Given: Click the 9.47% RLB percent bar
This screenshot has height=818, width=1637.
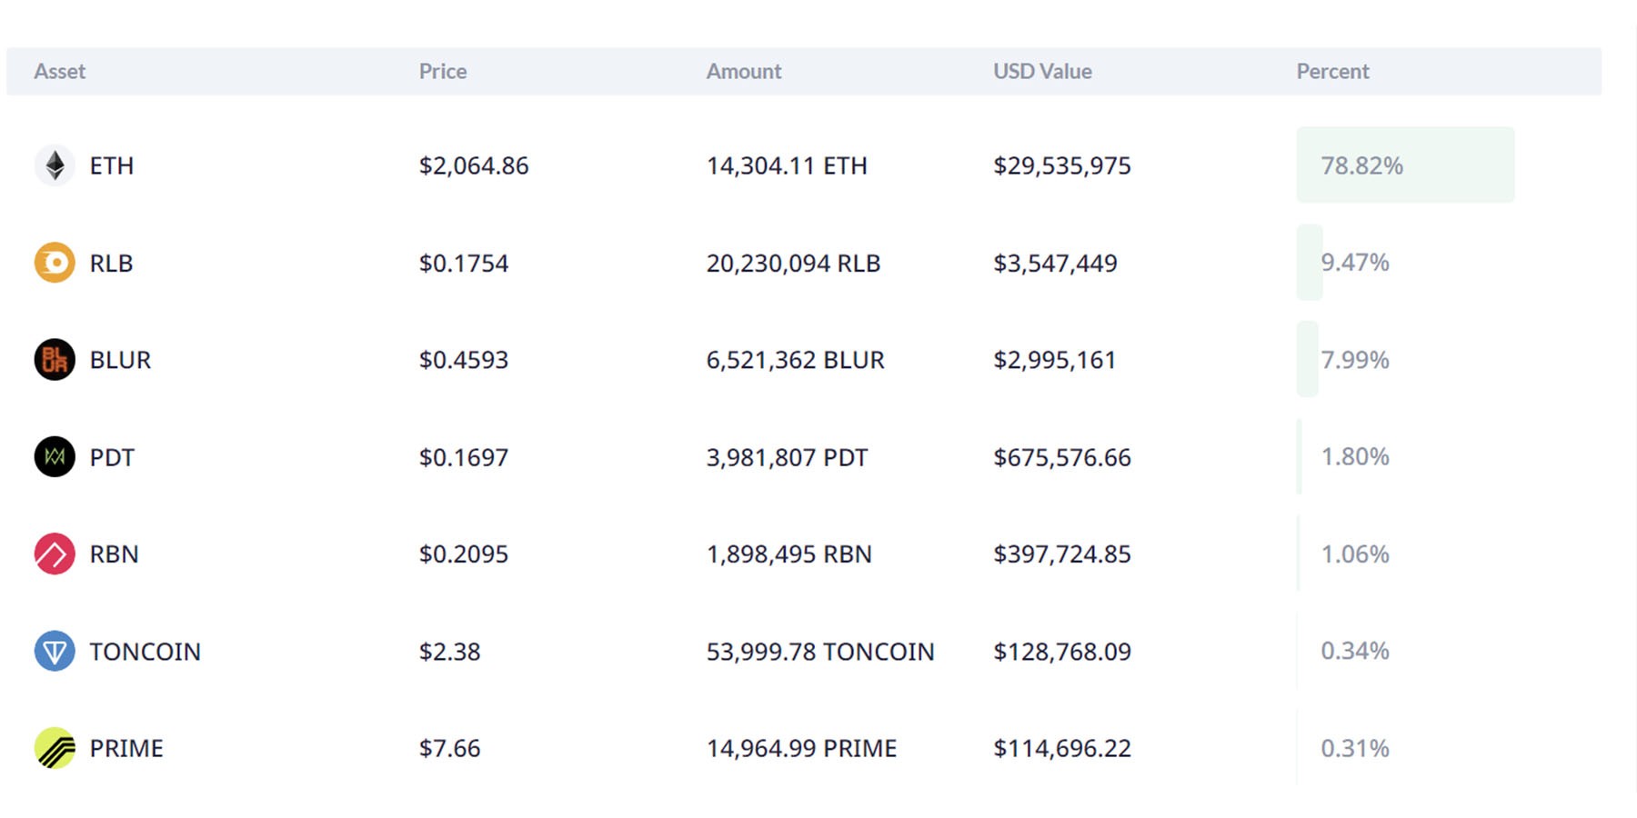Looking at the screenshot, I should pos(1310,263).
